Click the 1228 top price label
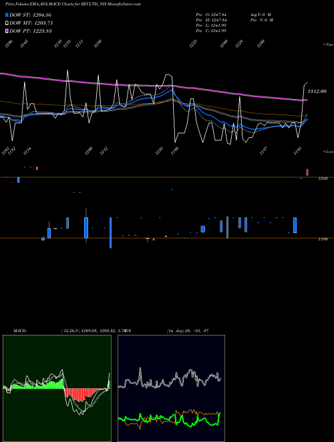The height and width of the screenshot is (442, 334). pos(239,44)
